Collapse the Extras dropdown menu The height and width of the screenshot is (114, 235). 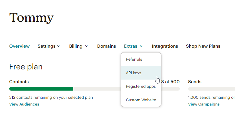tap(133, 46)
